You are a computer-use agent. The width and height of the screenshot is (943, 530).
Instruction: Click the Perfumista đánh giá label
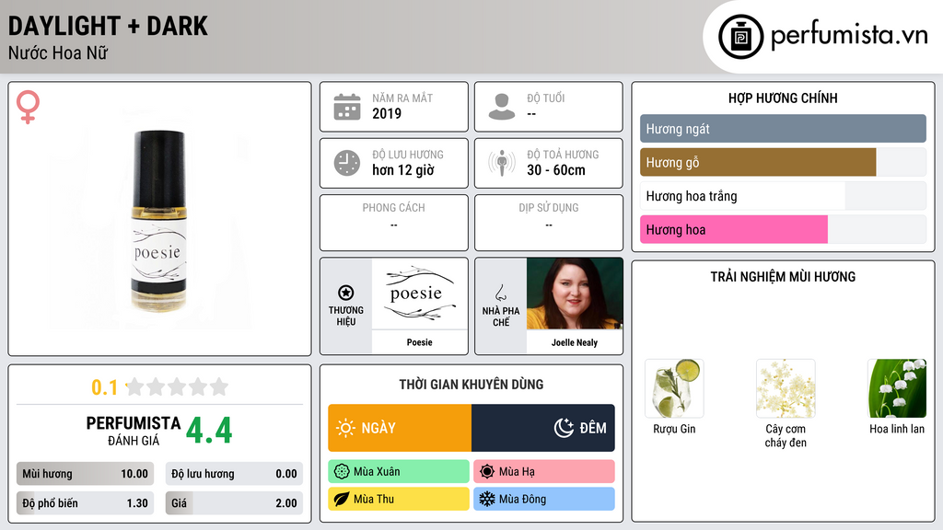click(x=133, y=431)
